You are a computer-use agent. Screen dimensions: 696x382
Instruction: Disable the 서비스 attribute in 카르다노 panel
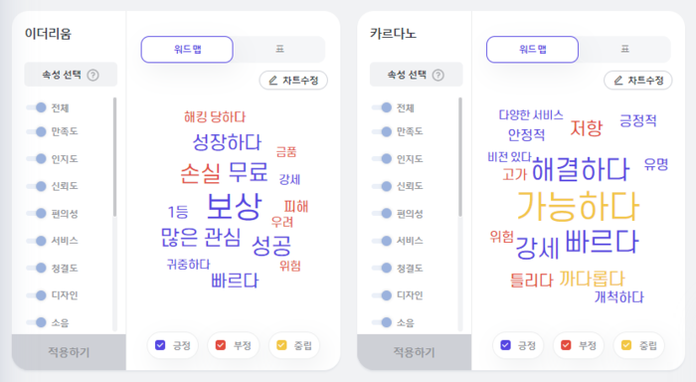pyautogui.click(x=382, y=241)
